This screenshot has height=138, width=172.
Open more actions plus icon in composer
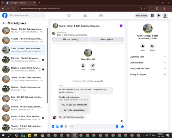[x=53, y=126]
